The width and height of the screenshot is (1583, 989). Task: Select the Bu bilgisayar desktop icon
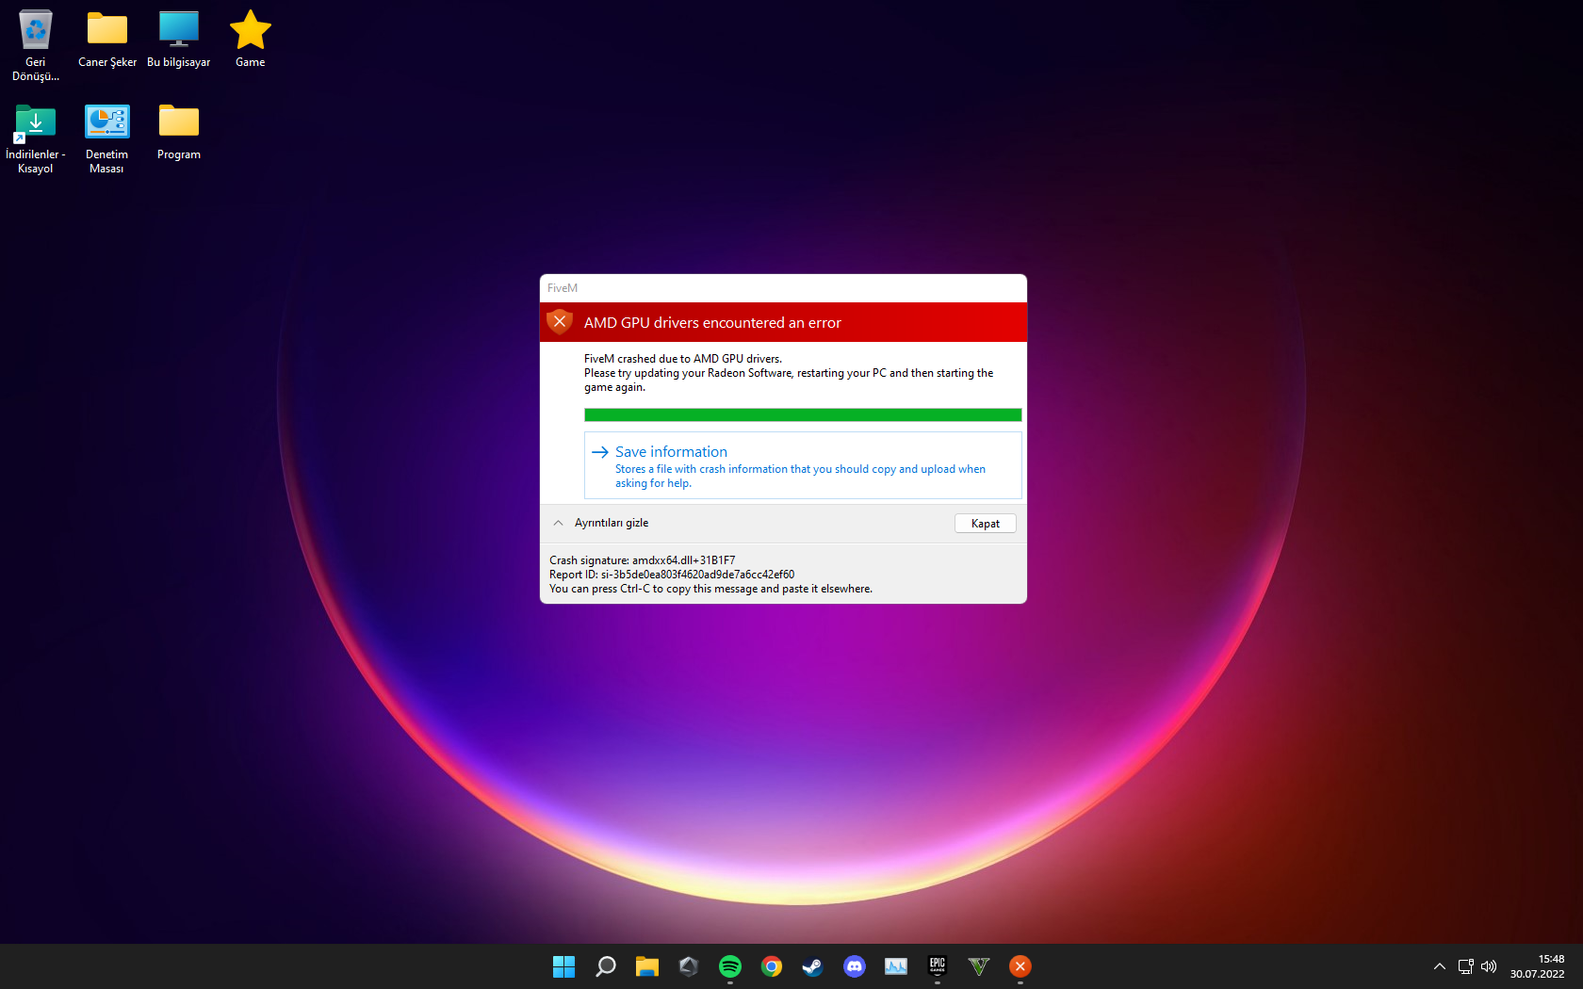pos(179,39)
